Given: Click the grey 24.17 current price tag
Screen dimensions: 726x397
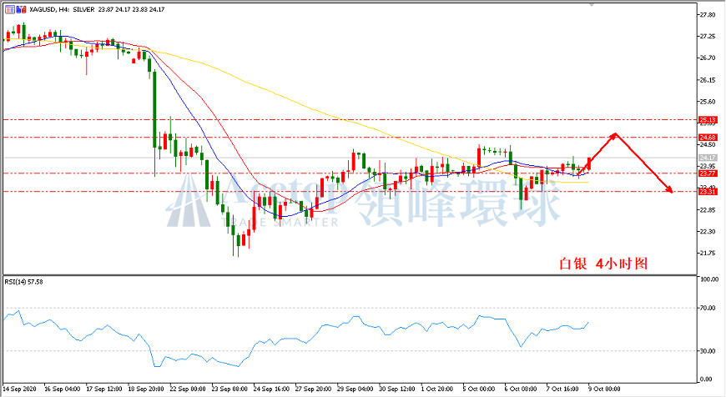Looking at the screenshot, I should pos(708,158).
